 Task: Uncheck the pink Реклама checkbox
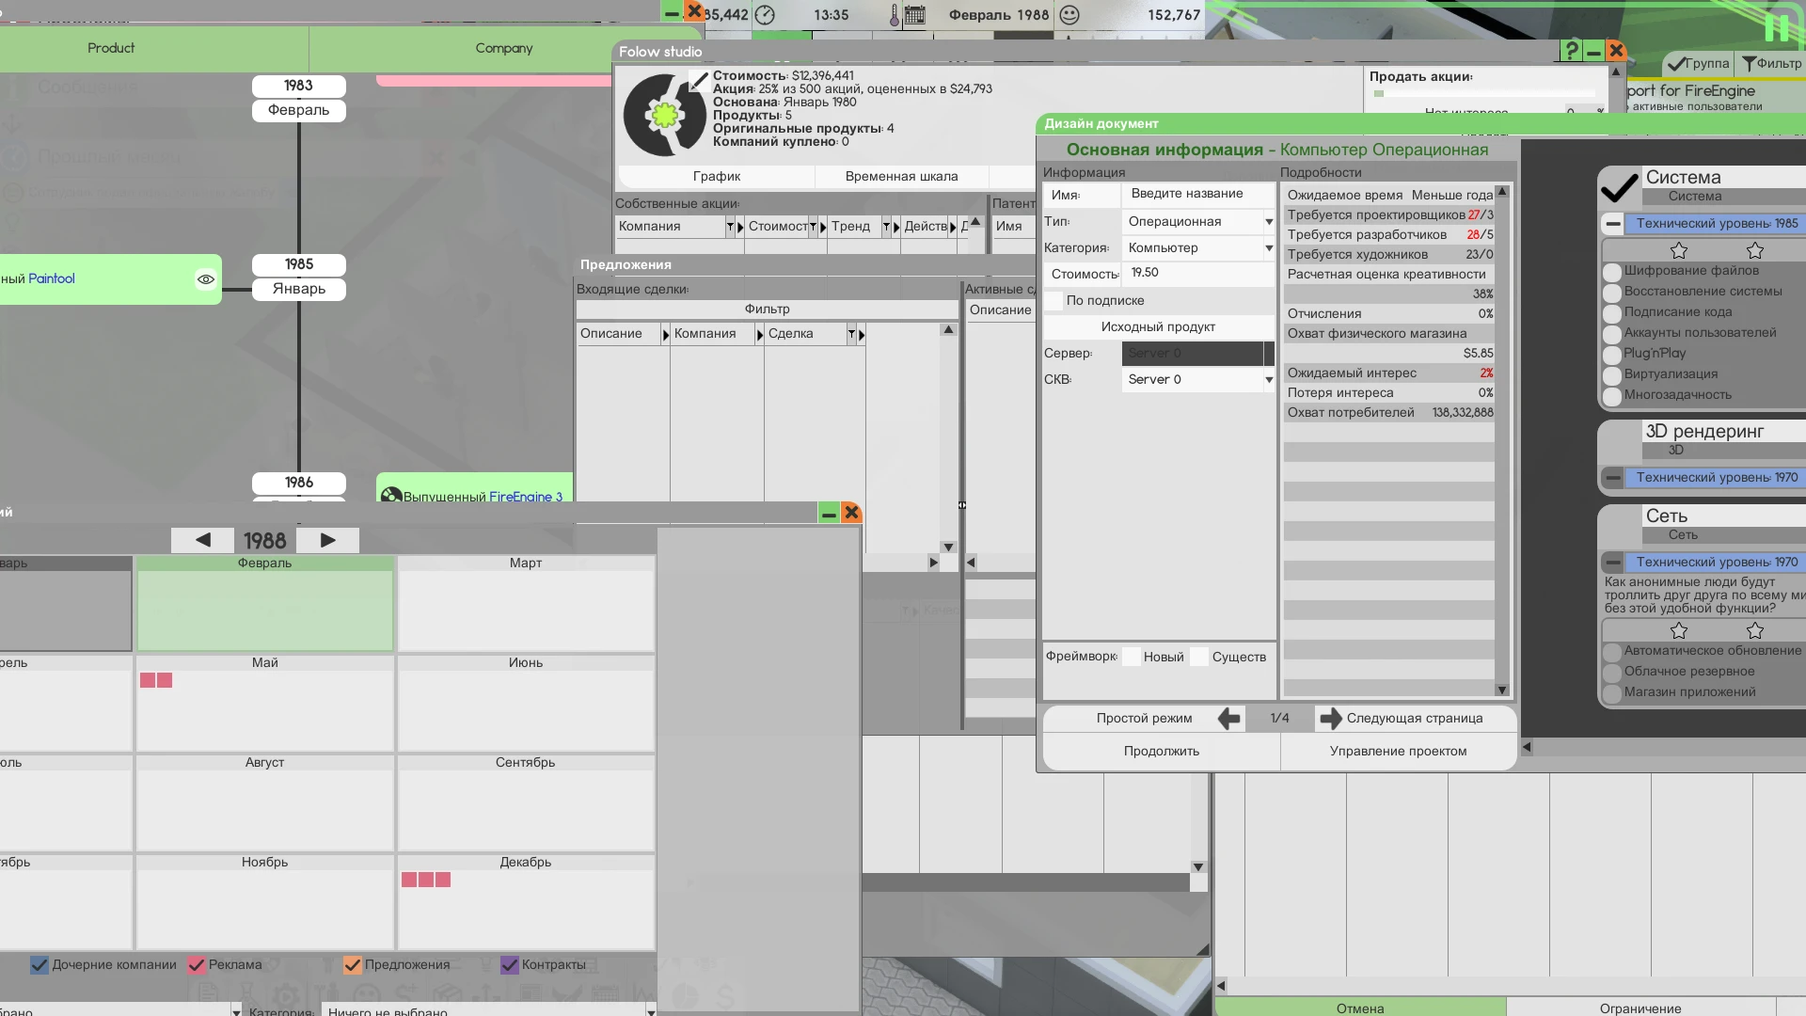[197, 964]
